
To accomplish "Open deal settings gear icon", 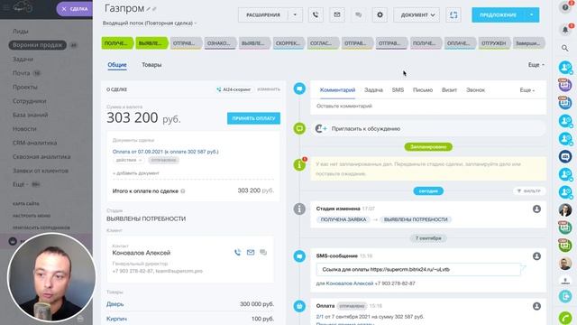I will tap(380, 14).
